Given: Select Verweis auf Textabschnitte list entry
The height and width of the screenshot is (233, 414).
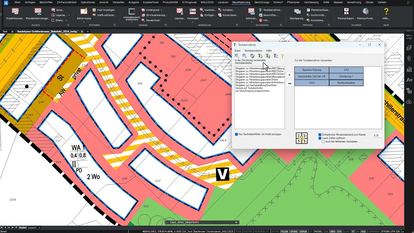Looking at the screenshot, I should [249, 88].
